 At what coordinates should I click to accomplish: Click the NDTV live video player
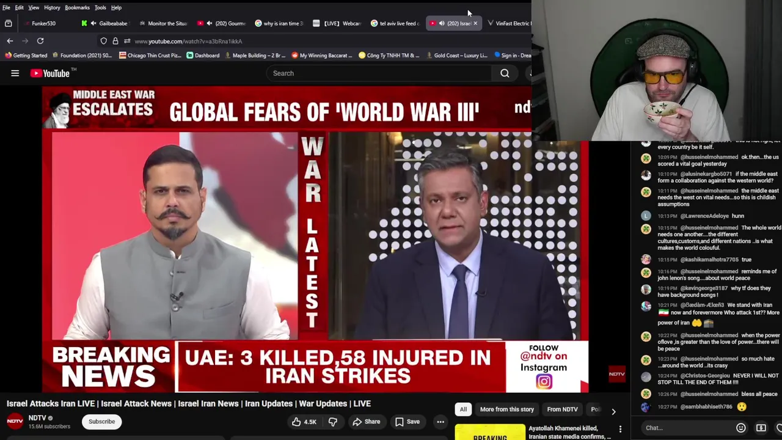pyautogui.click(x=315, y=240)
